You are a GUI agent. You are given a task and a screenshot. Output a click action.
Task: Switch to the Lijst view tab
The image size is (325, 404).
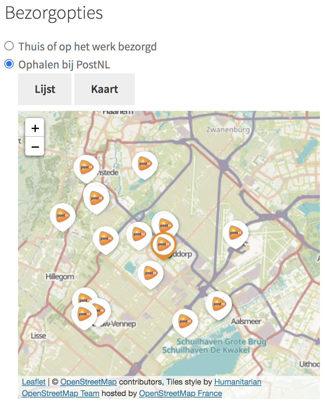click(45, 89)
